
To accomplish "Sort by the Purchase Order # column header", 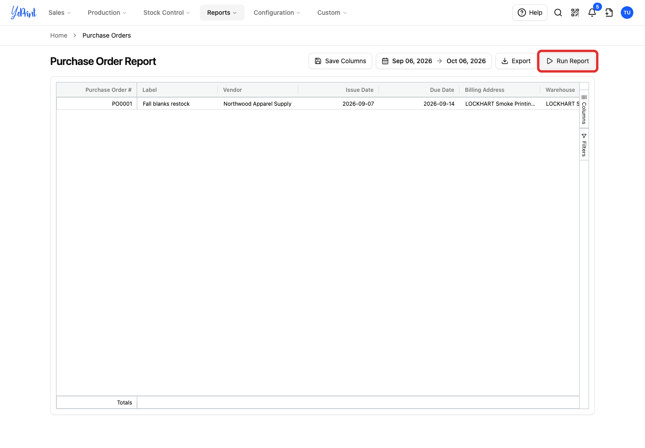I will [x=97, y=90].
